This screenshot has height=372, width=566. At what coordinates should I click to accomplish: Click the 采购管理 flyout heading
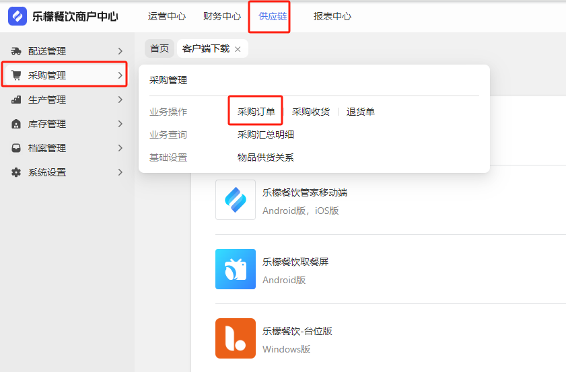[168, 80]
